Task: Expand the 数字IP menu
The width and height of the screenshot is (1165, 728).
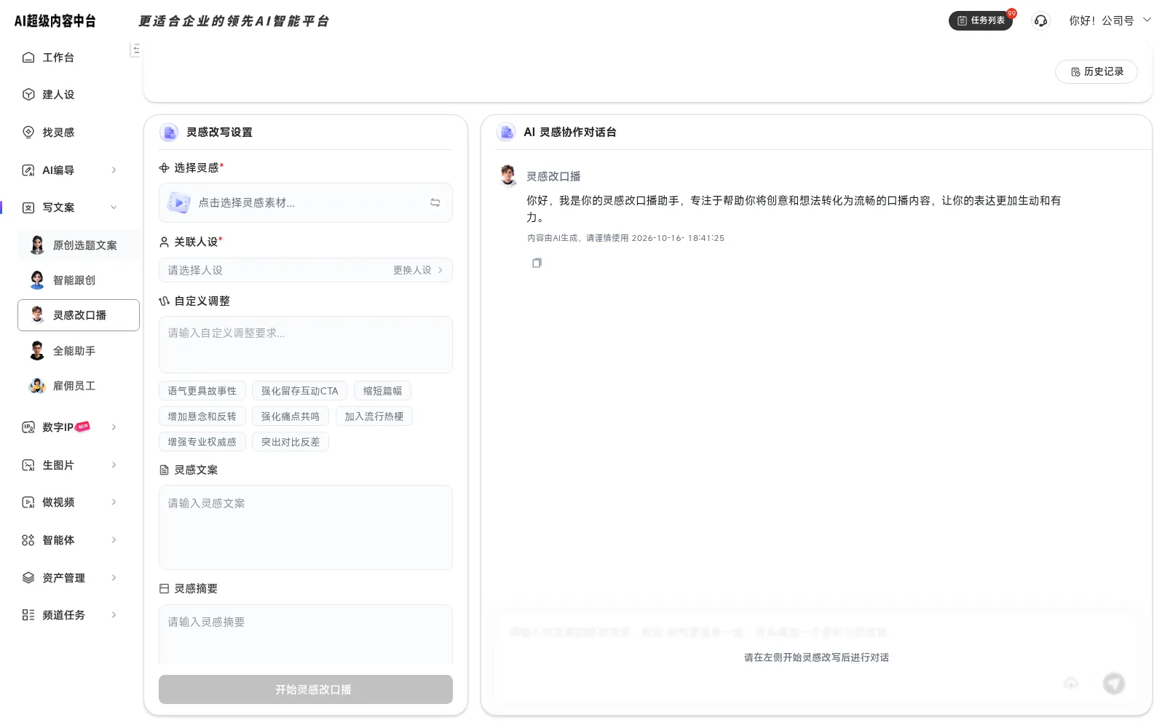Action: click(x=70, y=427)
